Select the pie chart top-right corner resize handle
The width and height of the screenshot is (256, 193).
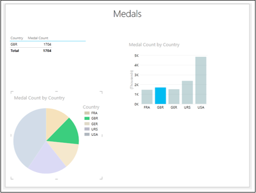101,93
